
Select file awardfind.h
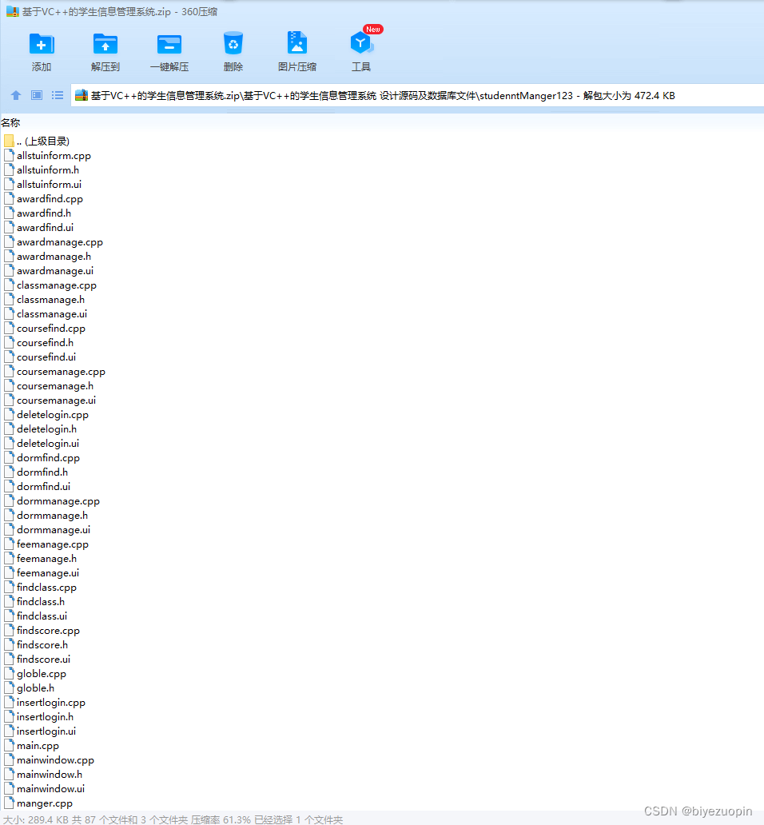pyautogui.click(x=38, y=213)
